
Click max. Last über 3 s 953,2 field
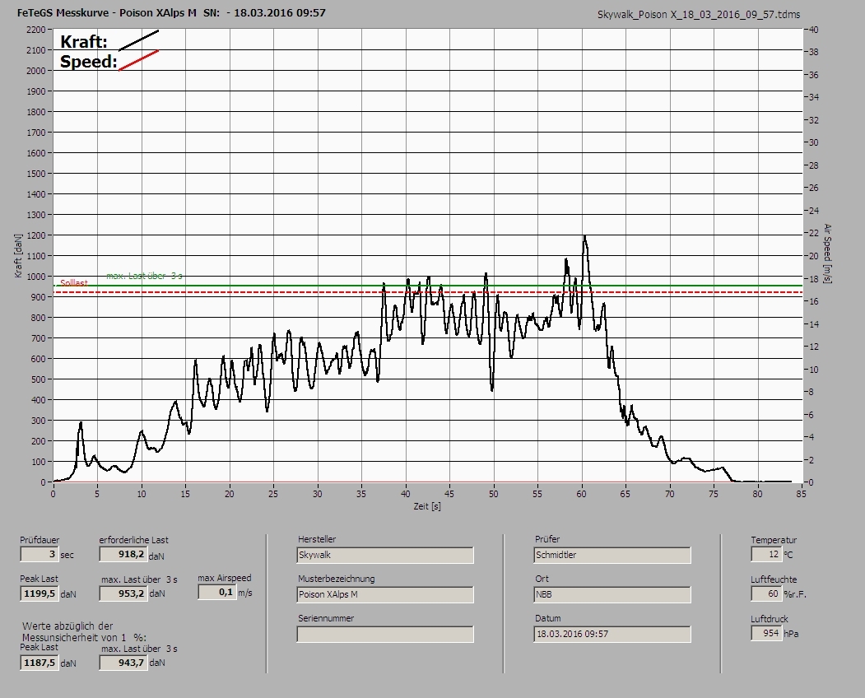(123, 593)
